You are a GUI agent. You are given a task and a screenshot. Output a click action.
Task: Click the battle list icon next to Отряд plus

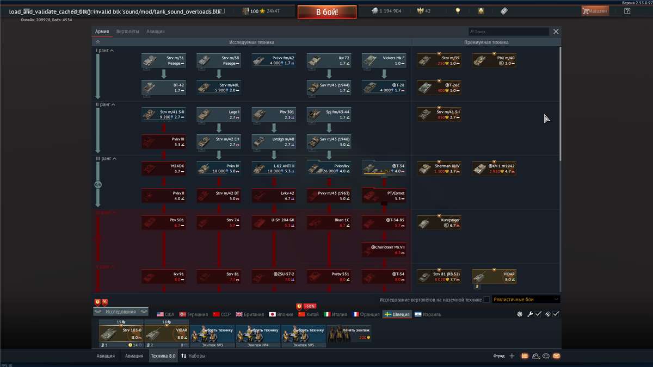click(x=525, y=356)
